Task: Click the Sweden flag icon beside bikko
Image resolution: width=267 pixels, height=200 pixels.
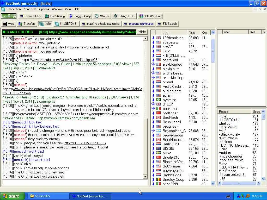Action: [159, 153]
